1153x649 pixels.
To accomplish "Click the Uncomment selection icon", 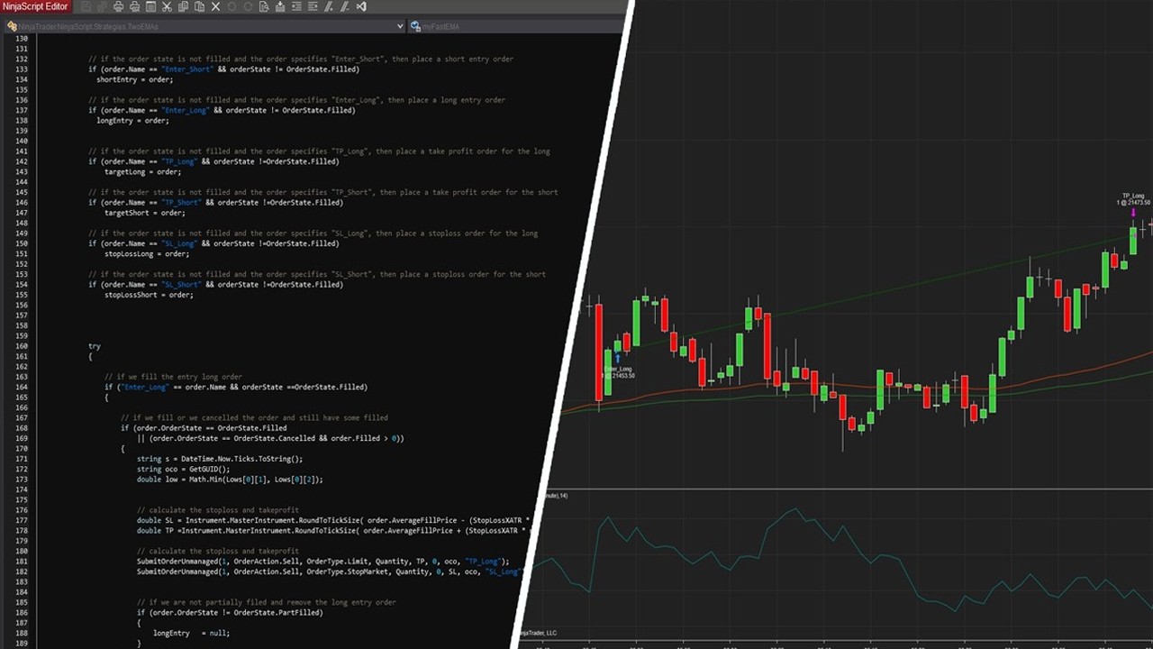I will point(345,6).
